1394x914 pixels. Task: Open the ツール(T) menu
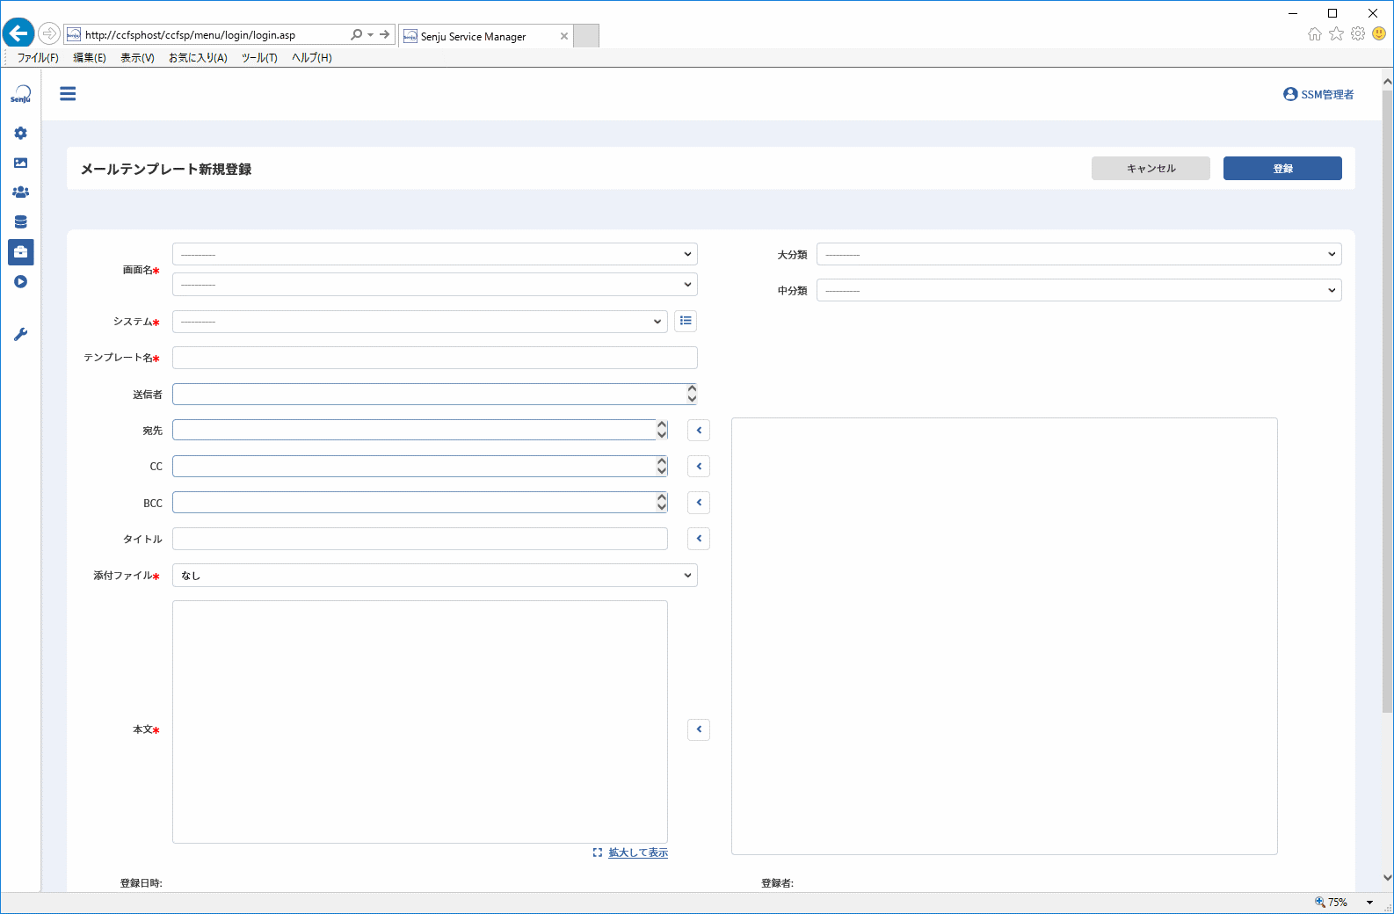pyautogui.click(x=259, y=58)
